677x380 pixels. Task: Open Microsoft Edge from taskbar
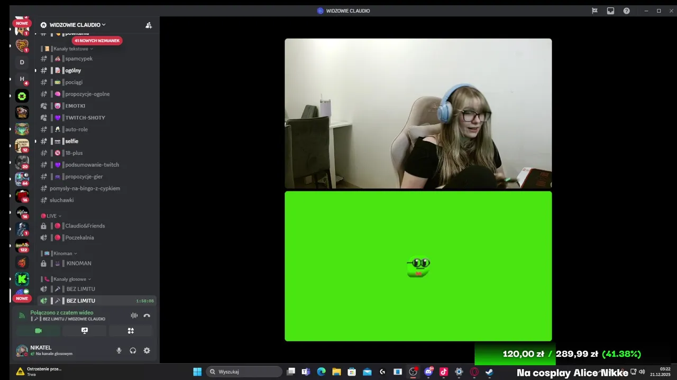click(321, 372)
